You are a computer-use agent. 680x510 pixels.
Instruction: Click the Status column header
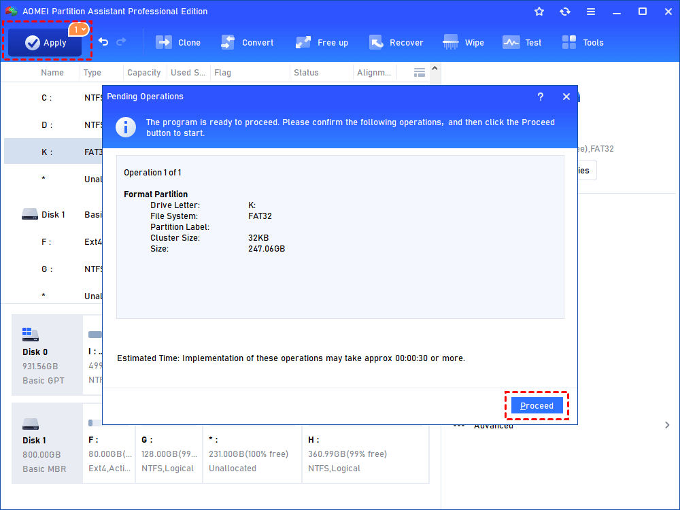click(306, 73)
